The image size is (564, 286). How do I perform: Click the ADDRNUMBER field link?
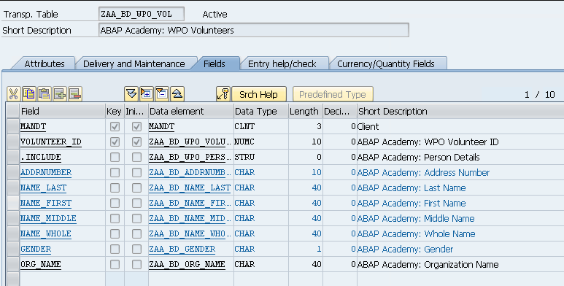(x=46, y=173)
